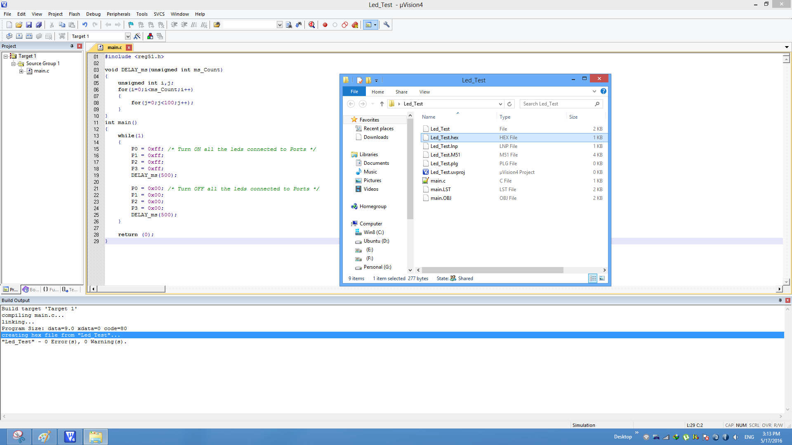Open the Explorer address bar history dropdown
Image resolution: width=792 pixels, height=445 pixels.
(500, 104)
